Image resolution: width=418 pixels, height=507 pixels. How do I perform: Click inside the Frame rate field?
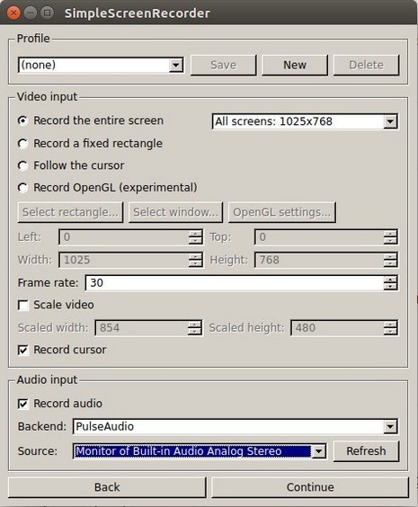coord(235,283)
